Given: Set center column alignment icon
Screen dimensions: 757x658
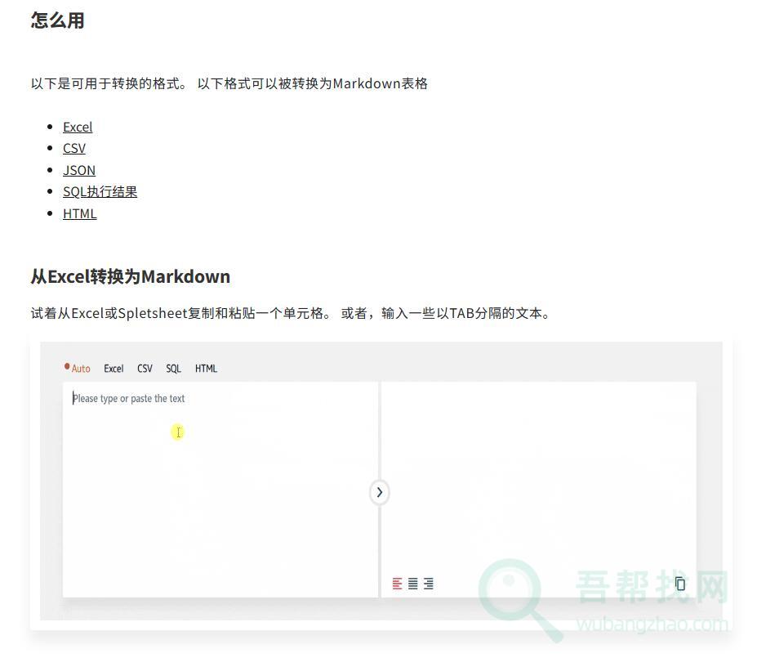Looking at the screenshot, I should click(412, 584).
